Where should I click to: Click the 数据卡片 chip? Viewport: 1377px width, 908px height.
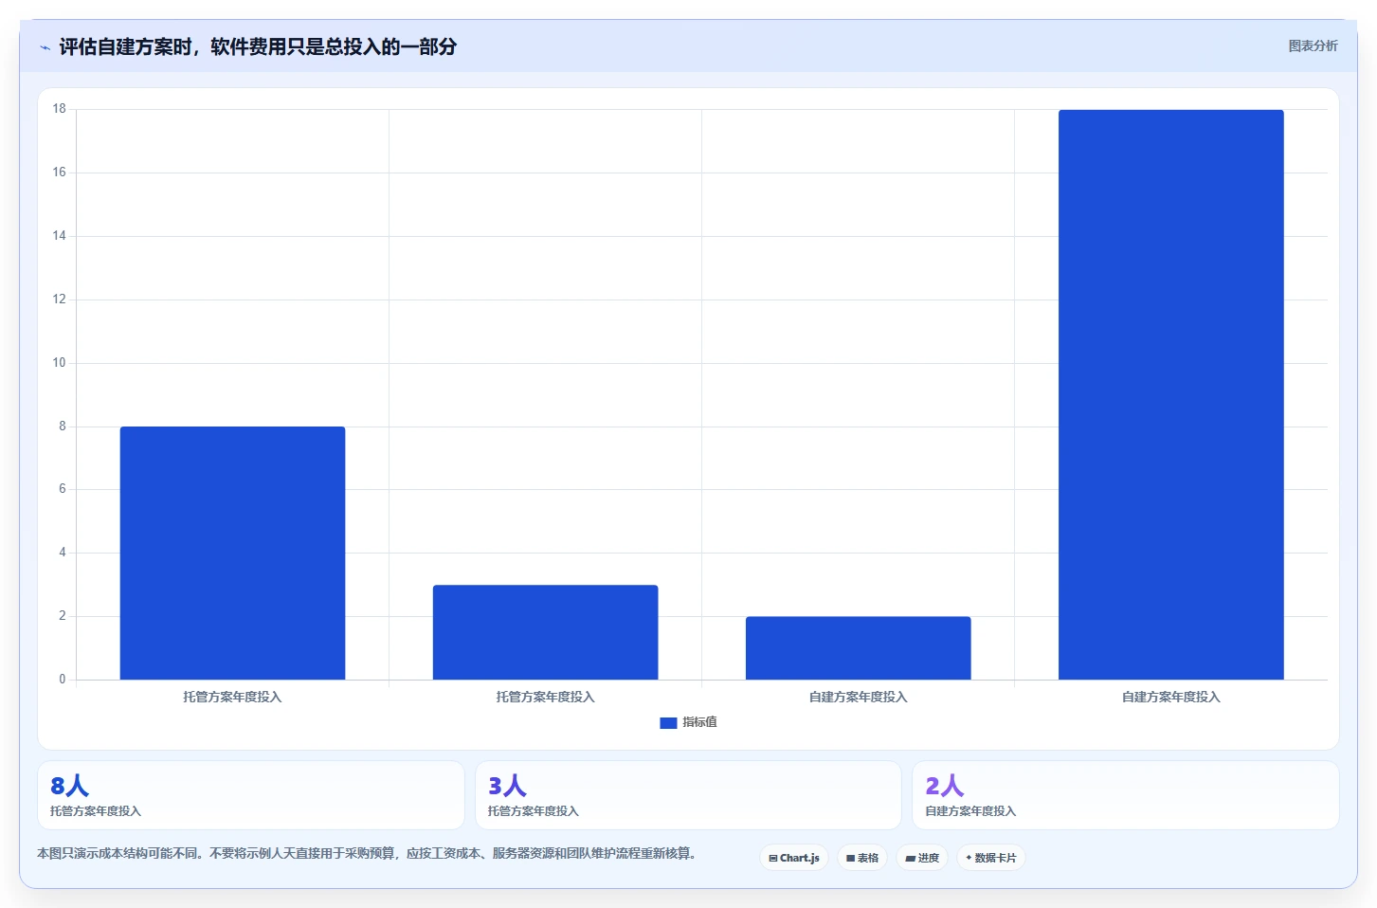[x=991, y=858]
